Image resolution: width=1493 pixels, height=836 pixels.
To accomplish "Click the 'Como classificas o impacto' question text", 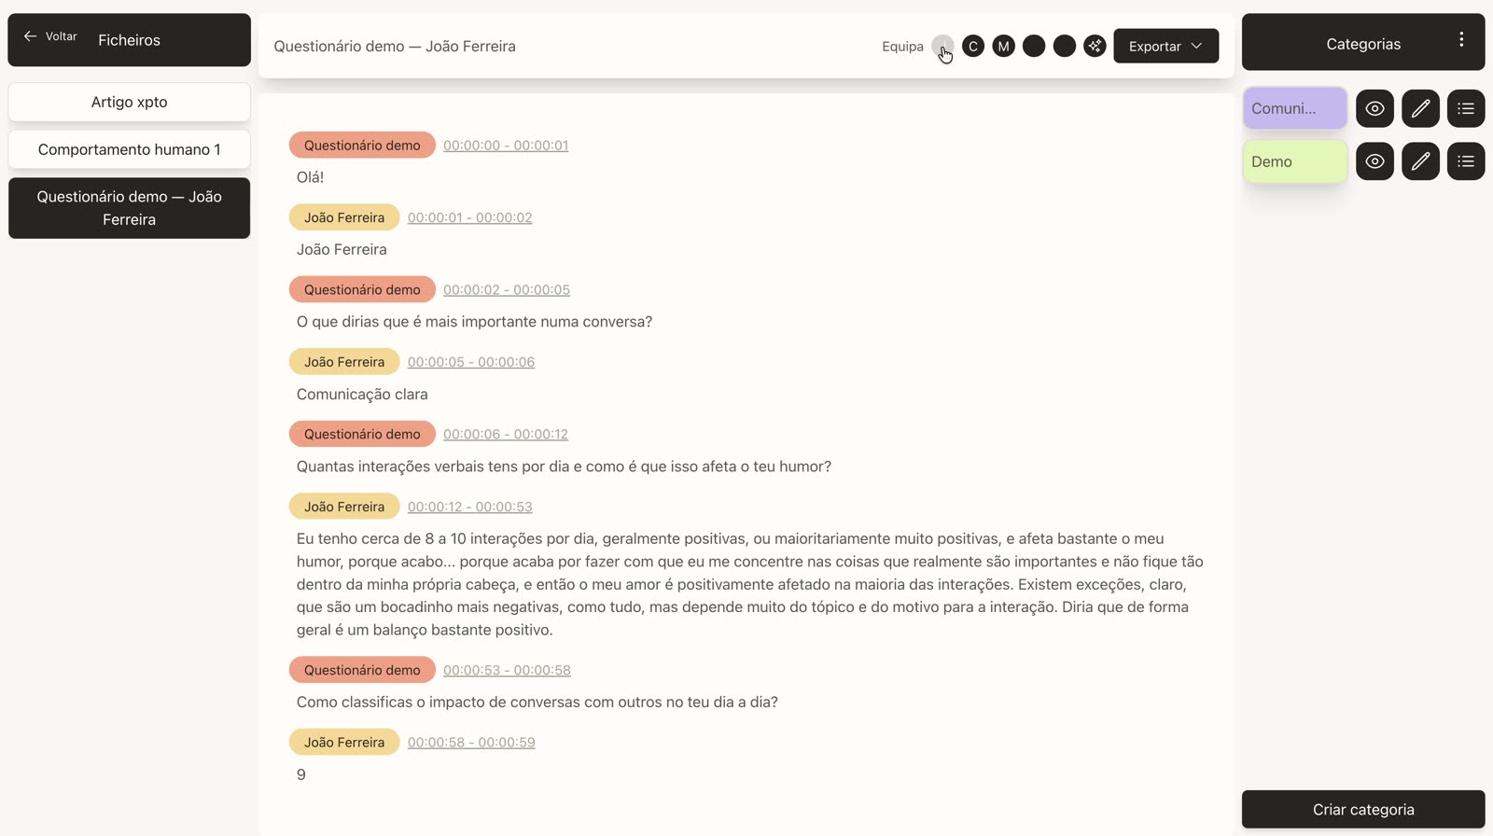I will click(537, 703).
